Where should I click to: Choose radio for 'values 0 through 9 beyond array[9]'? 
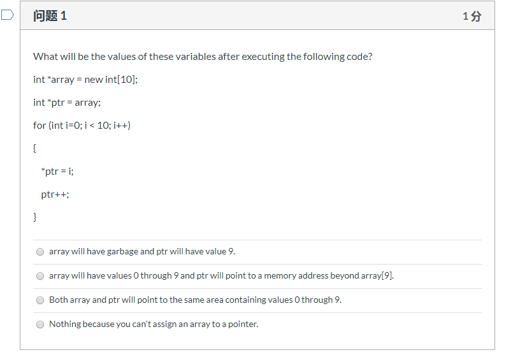(40, 276)
